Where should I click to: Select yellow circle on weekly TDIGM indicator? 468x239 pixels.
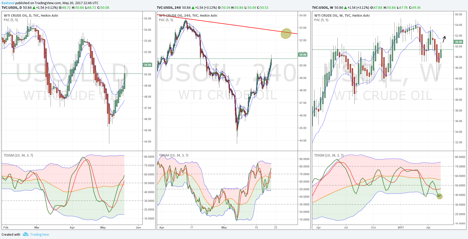pos(440,196)
